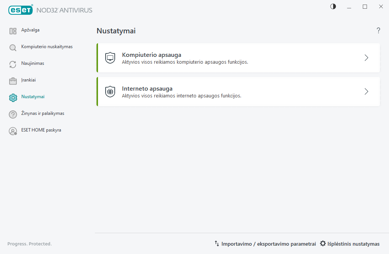The height and width of the screenshot is (254, 389).
Task: Switch to Naujinimas section
Action: pos(33,63)
